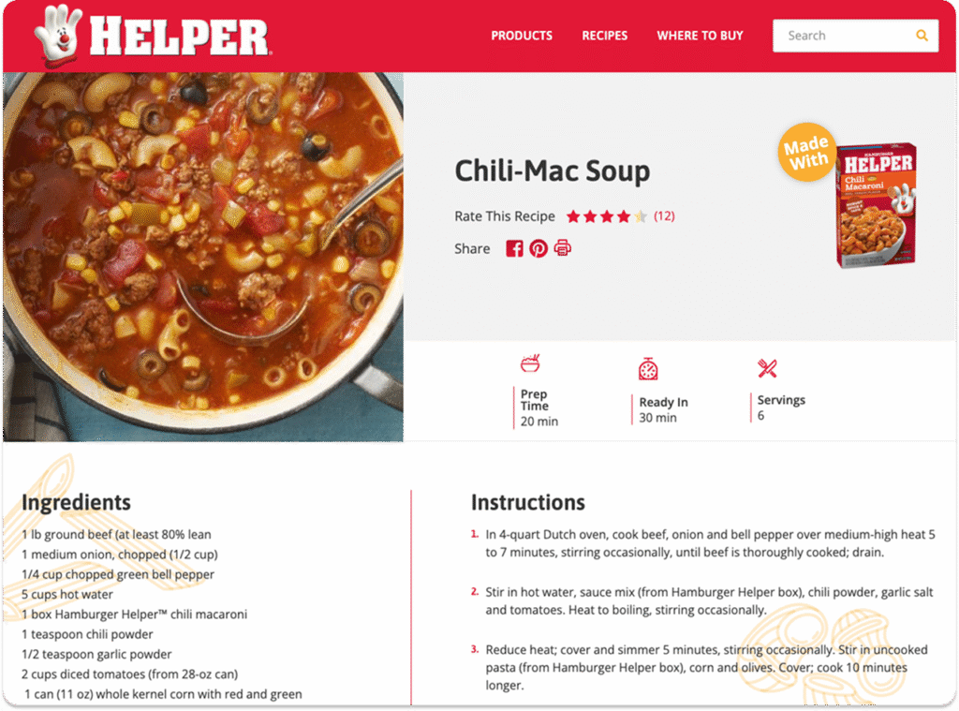This screenshot has width=959, height=711.
Task: Print the recipe using printer icon
Action: 562,248
